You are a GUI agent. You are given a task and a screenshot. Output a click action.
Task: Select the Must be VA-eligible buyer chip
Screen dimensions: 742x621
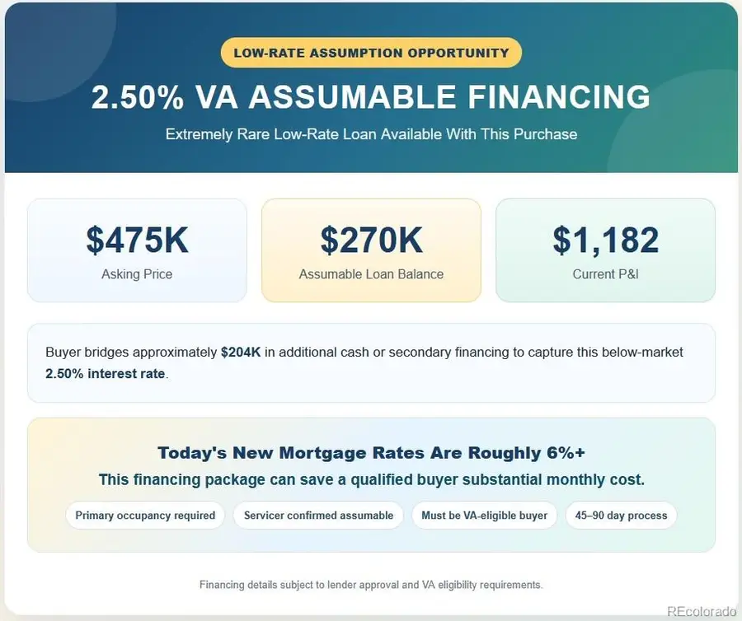(x=484, y=515)
